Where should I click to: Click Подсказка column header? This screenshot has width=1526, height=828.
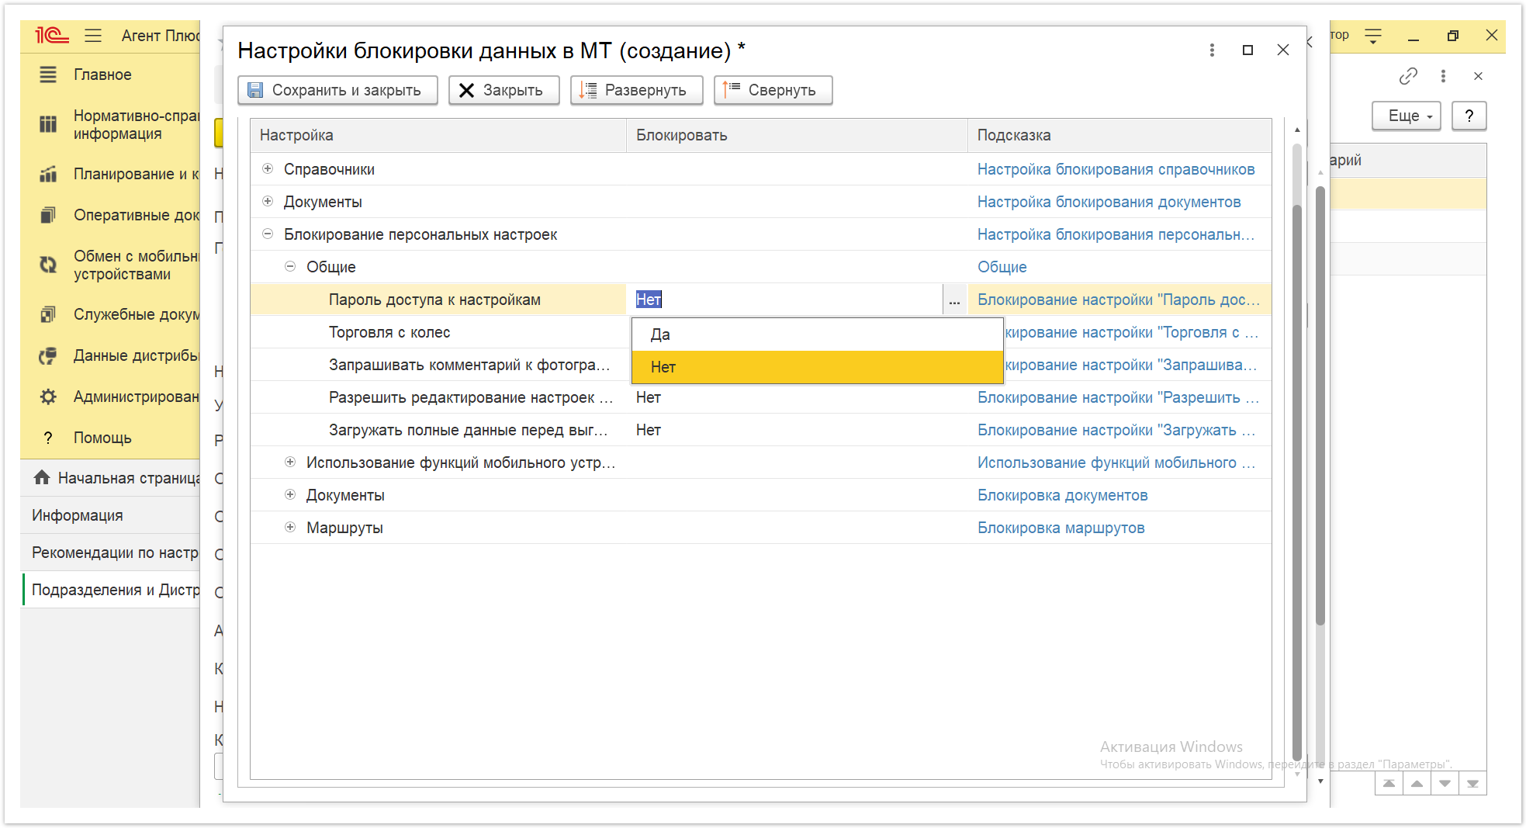1119,135
